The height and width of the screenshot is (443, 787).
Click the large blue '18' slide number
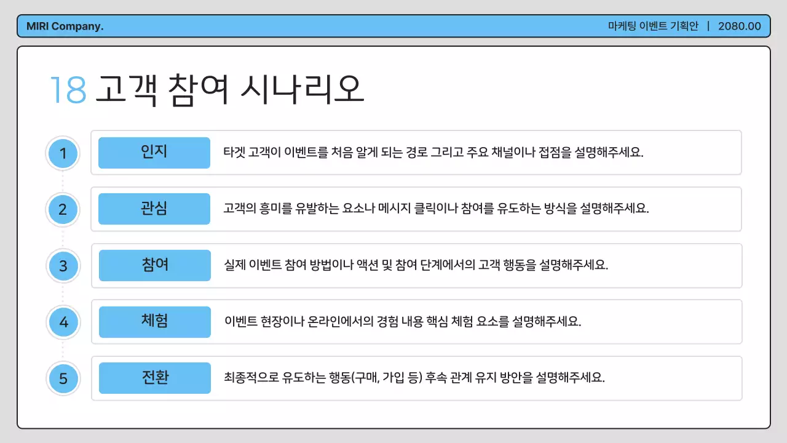[x=67, y=89]
